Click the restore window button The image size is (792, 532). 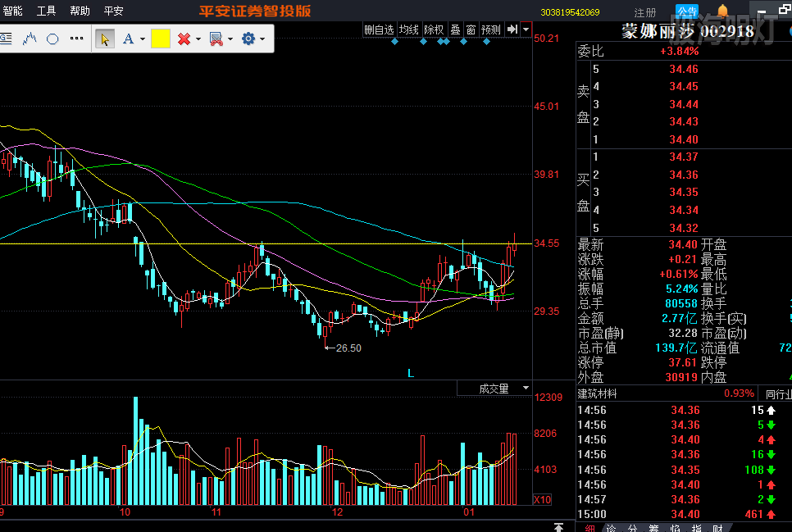pos(785,10)
